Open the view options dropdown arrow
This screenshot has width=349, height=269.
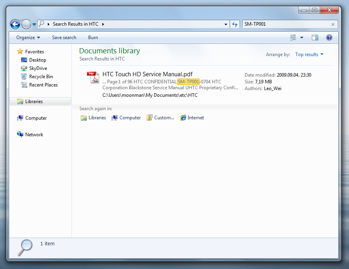click(x=302, y=38)
